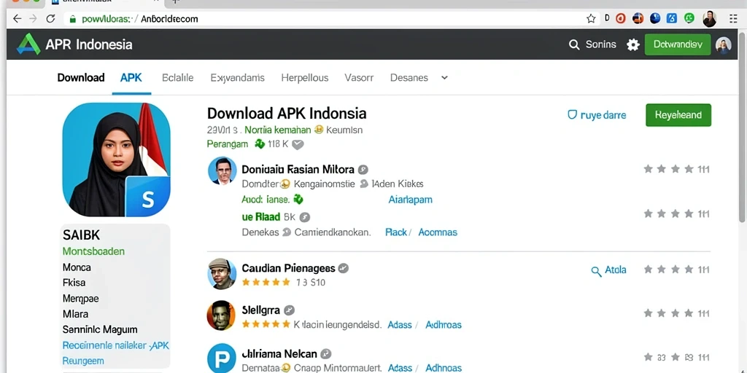747x373 pixels.
Task: Click the green Dcłwandiey header button
Action: point(678,44)
